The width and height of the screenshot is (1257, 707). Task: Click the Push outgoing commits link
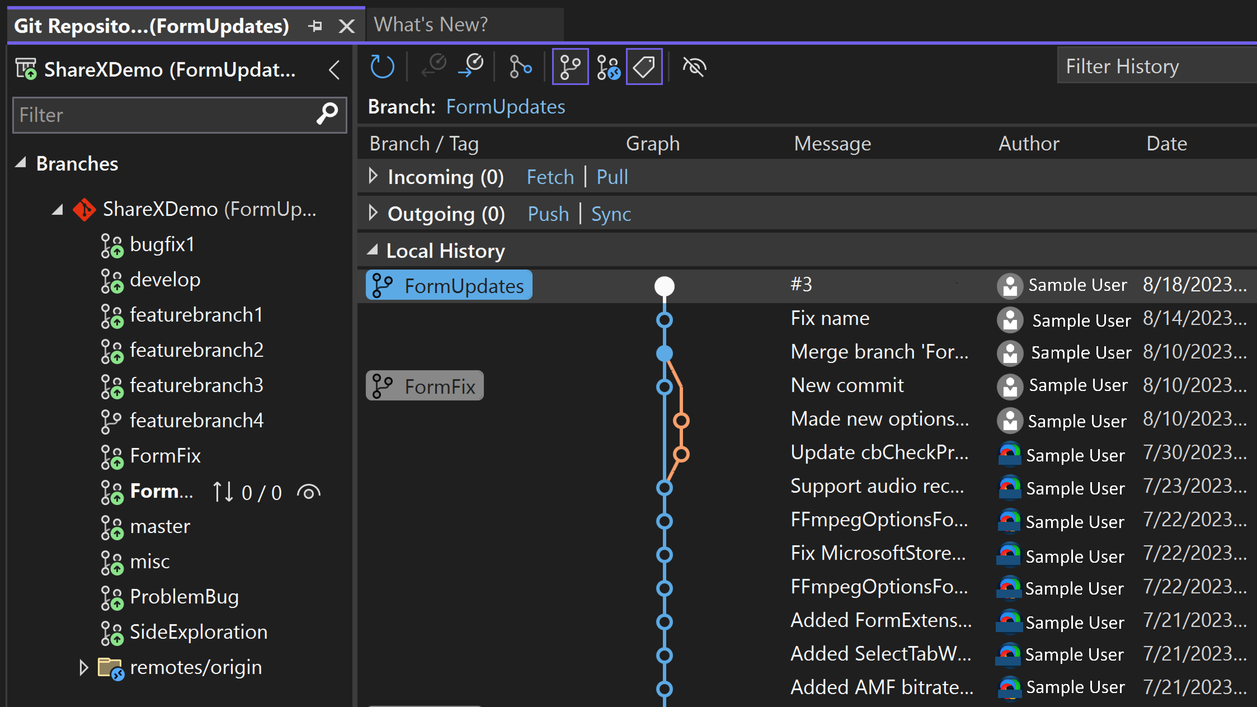click(548, 213)
